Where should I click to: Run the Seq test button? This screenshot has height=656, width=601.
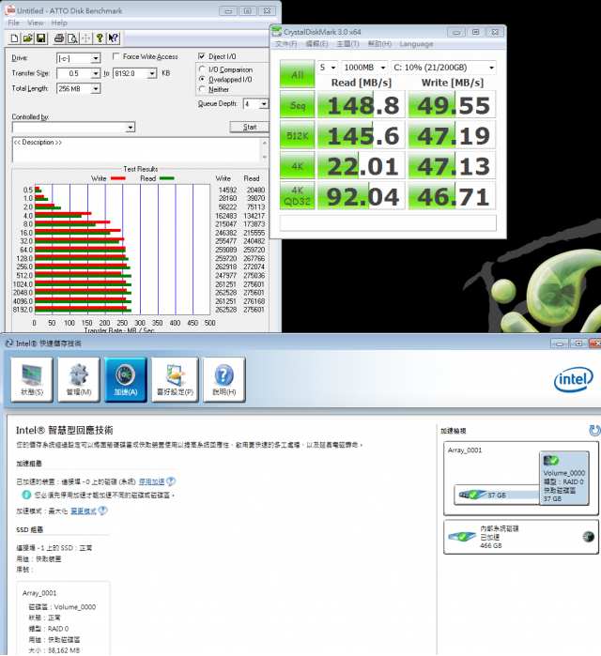coord(297,105)
